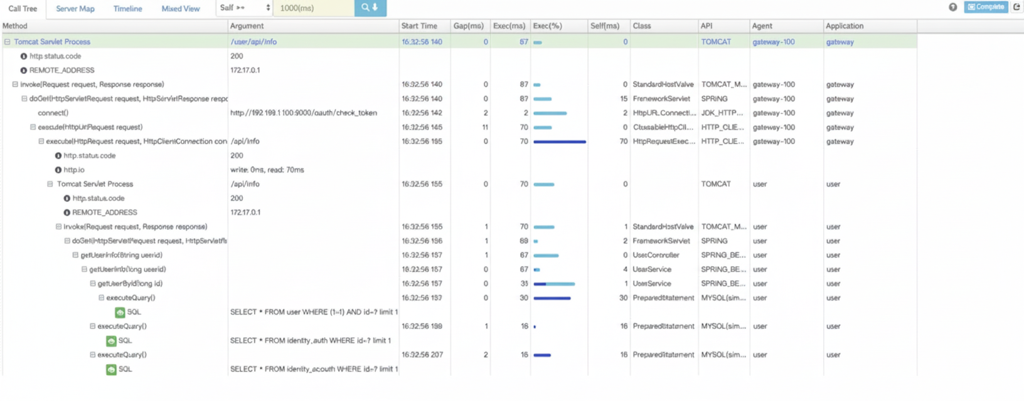
Task: Click SQL icon for SELECT FROM user query
Action: [x=120, y=312]
